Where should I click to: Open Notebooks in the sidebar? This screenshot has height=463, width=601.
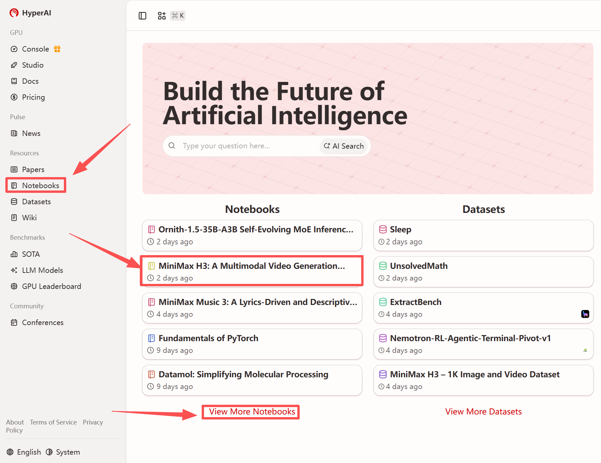click(x=40, y=186)
